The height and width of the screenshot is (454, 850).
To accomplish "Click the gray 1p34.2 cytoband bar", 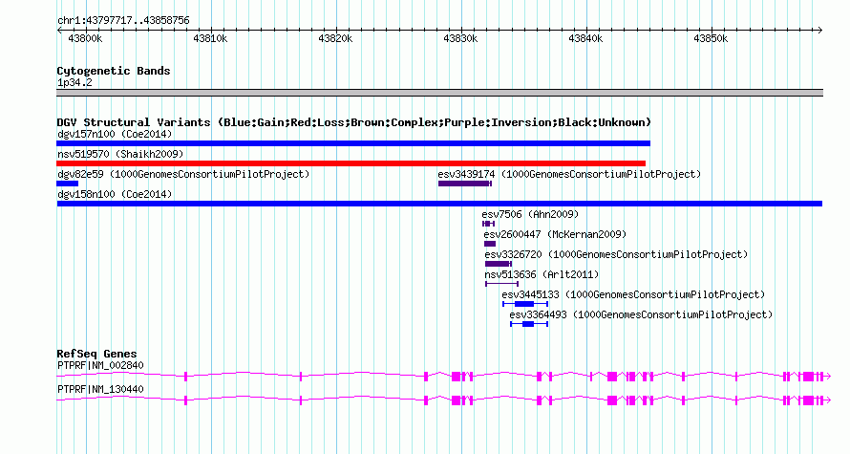I will click(x=439, y=93).
